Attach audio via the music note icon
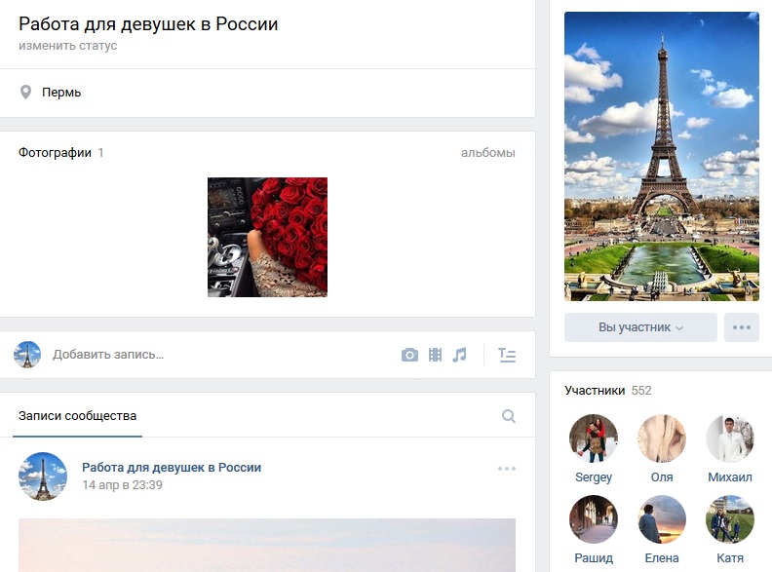This screenshot has height=572, width=772. point(459,355)
